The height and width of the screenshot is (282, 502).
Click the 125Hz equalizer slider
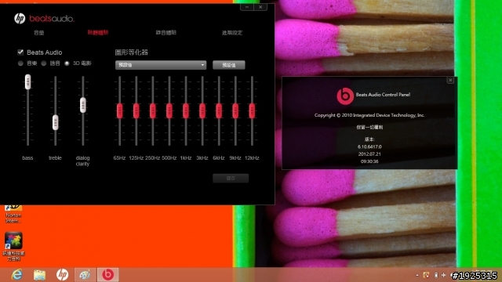tap(136, 111)
